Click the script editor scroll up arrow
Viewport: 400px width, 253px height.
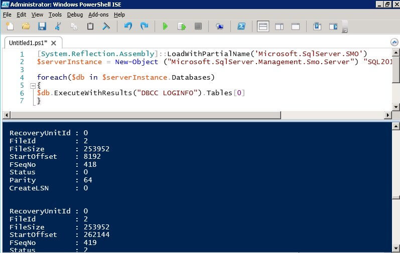click(395, 53)
